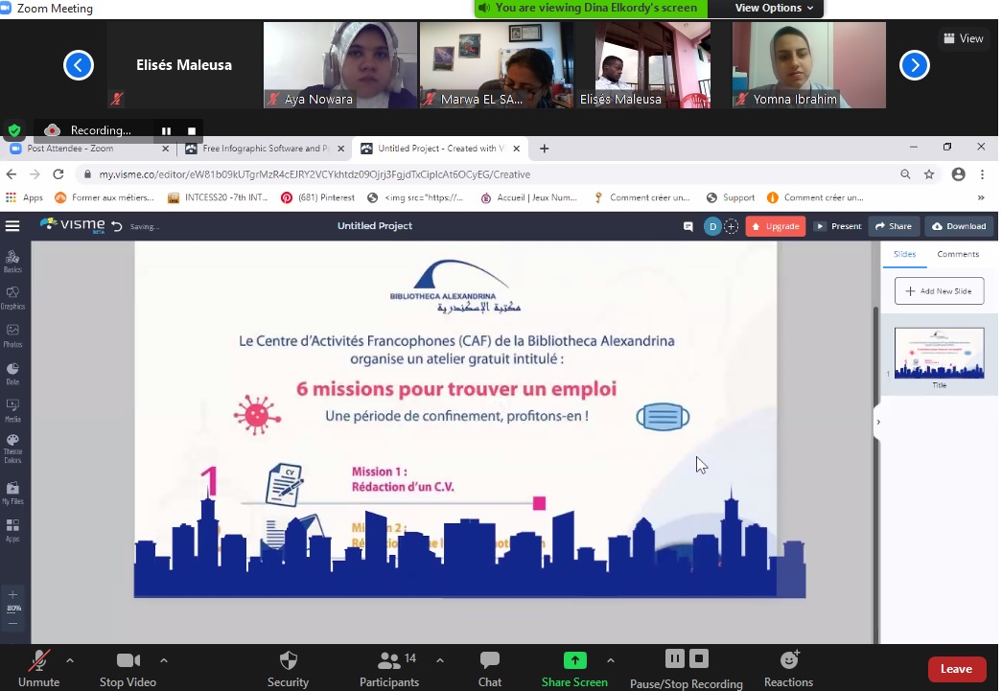Click the Participants icon
Viewport: 1002px width, 691px height.
pos(388,661)
